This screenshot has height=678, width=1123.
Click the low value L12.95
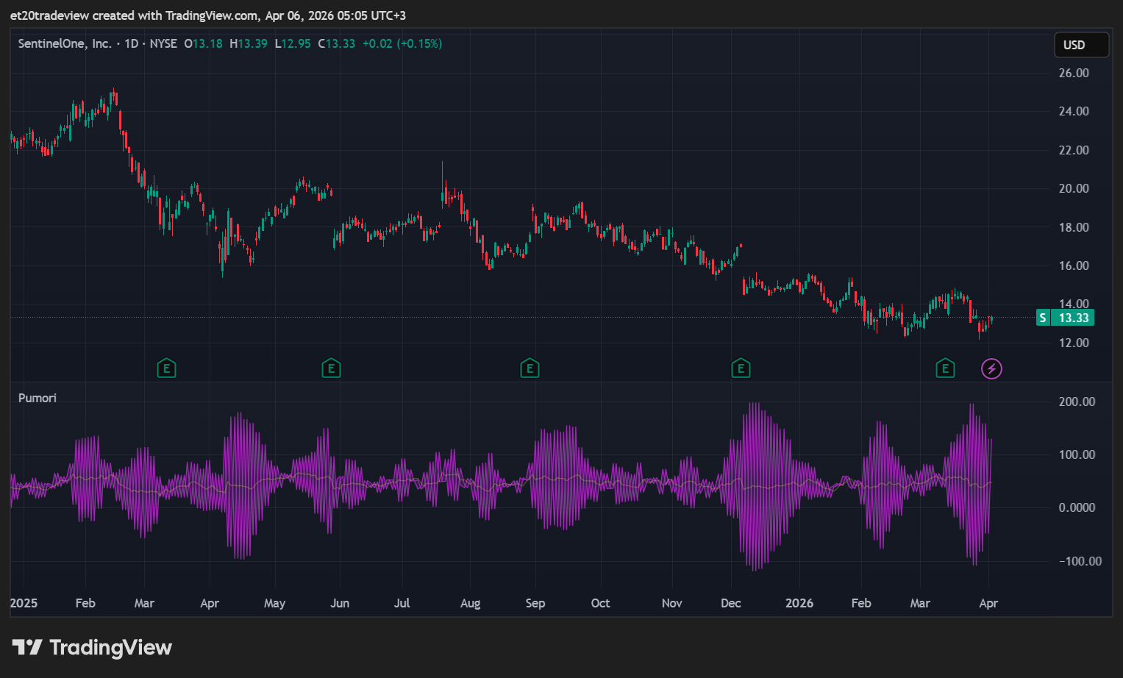293,43
